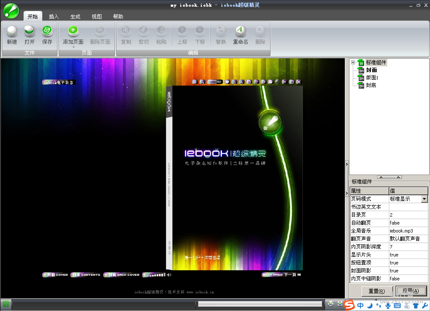This screenshot has width=430, height=311.
Task: Create a new file with 新建
Action: click(12, 35)
